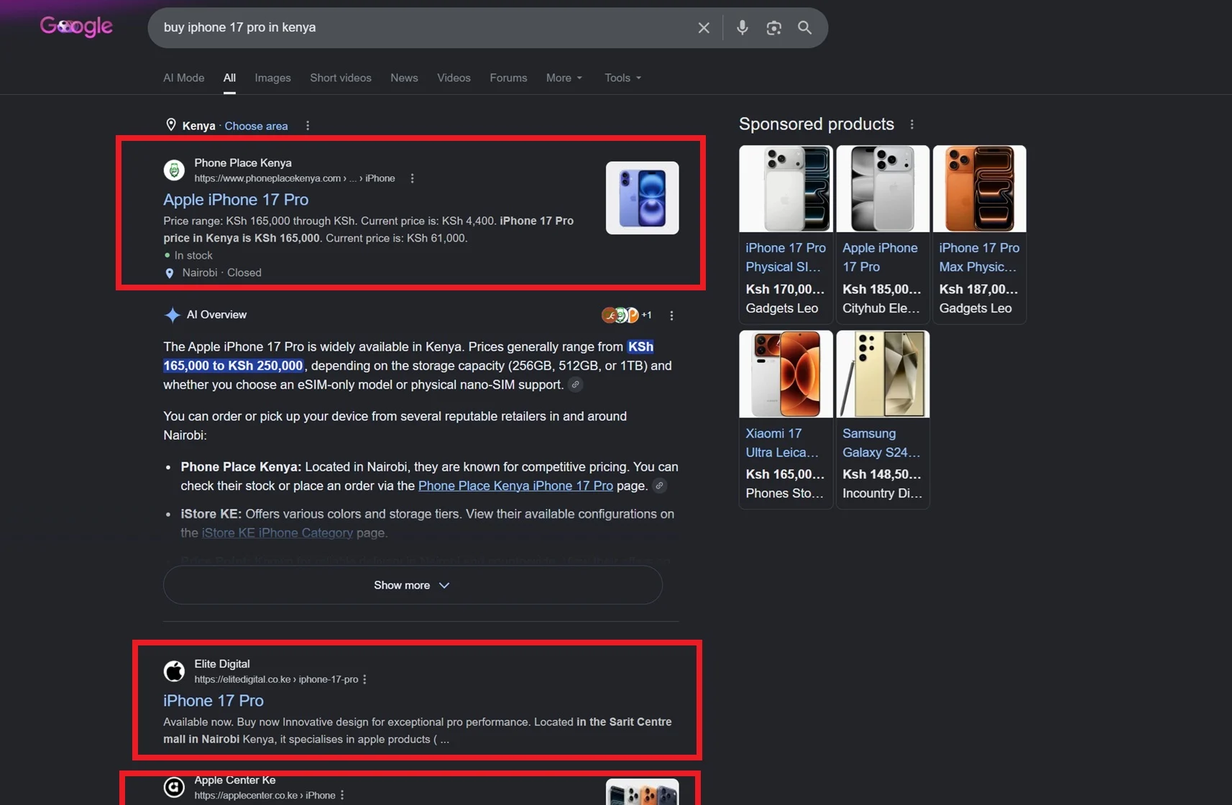Select the All results tab
This screenshot has height=805, width=1232.
click(x=229, y=78)
